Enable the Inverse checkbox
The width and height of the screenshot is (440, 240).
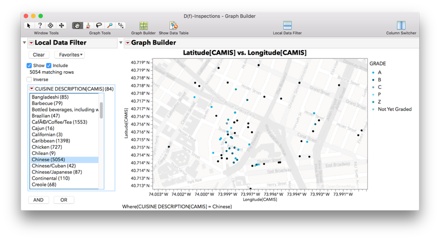(29, 79)
